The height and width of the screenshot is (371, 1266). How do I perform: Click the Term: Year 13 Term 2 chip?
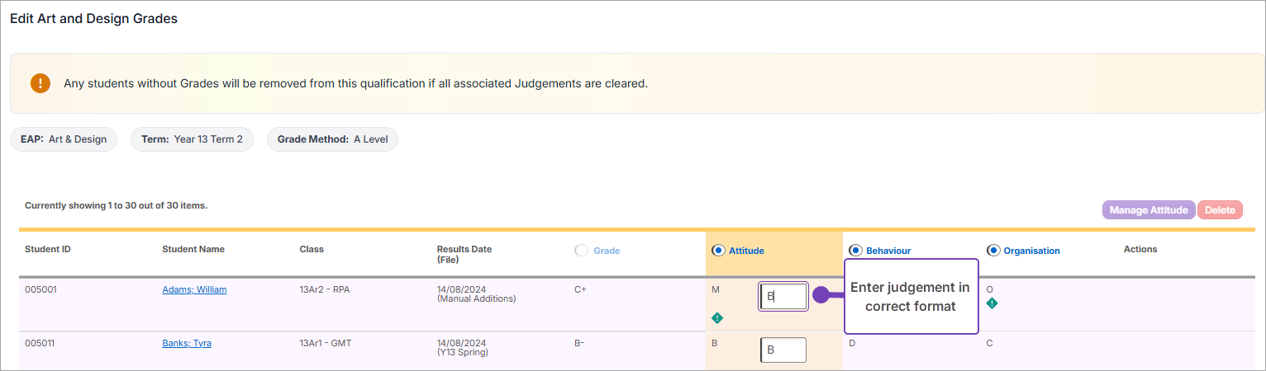click(x=192, y=139)
